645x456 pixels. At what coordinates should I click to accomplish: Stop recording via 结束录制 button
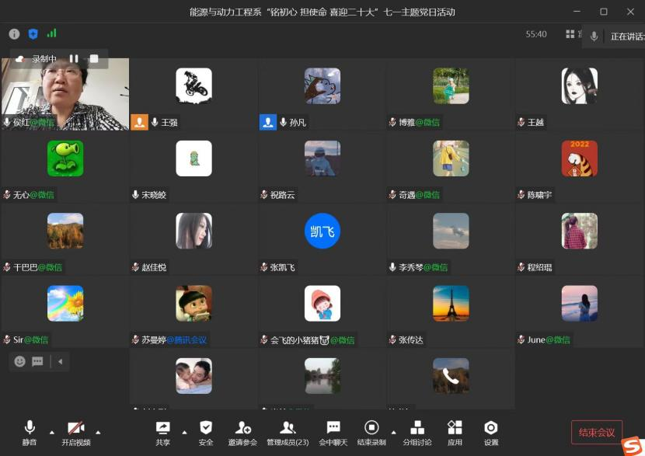[x=371, y=433]
